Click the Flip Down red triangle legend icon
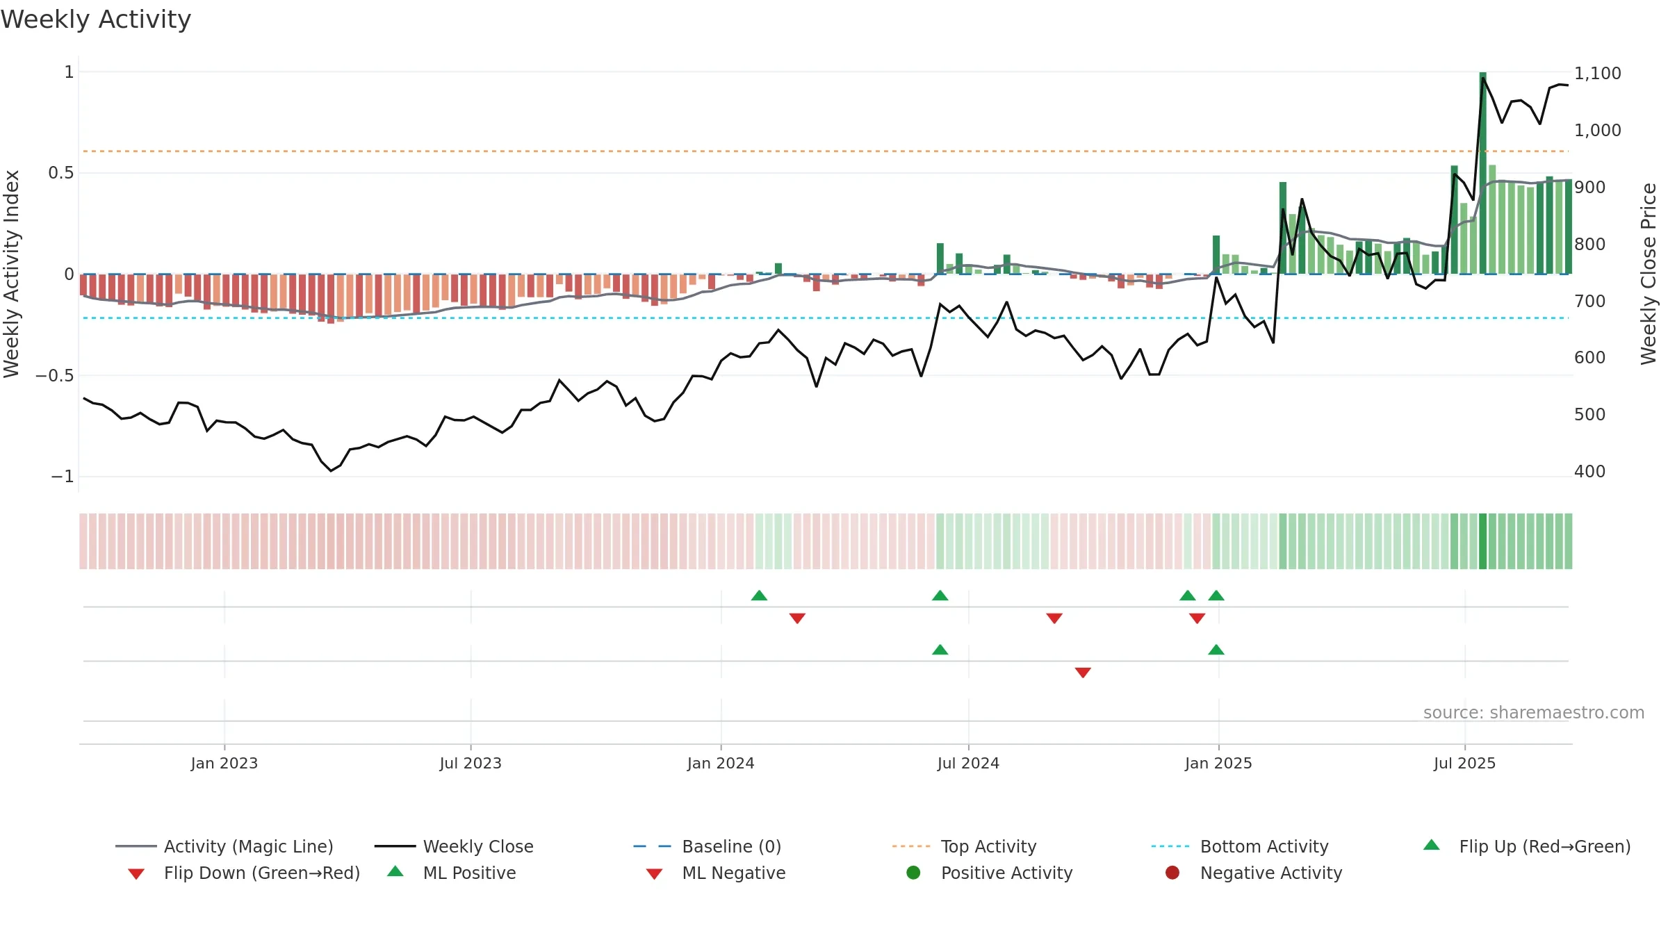1668x938 pixels. 136,874
